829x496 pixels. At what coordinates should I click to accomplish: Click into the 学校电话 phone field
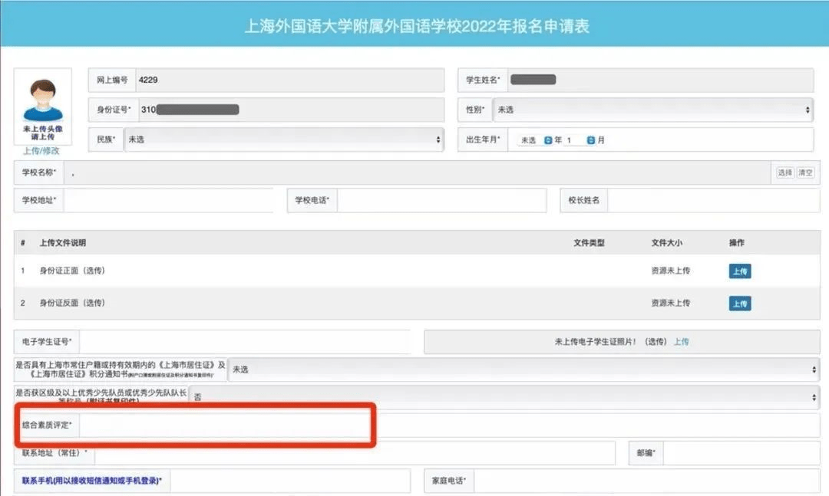(441, 200)
